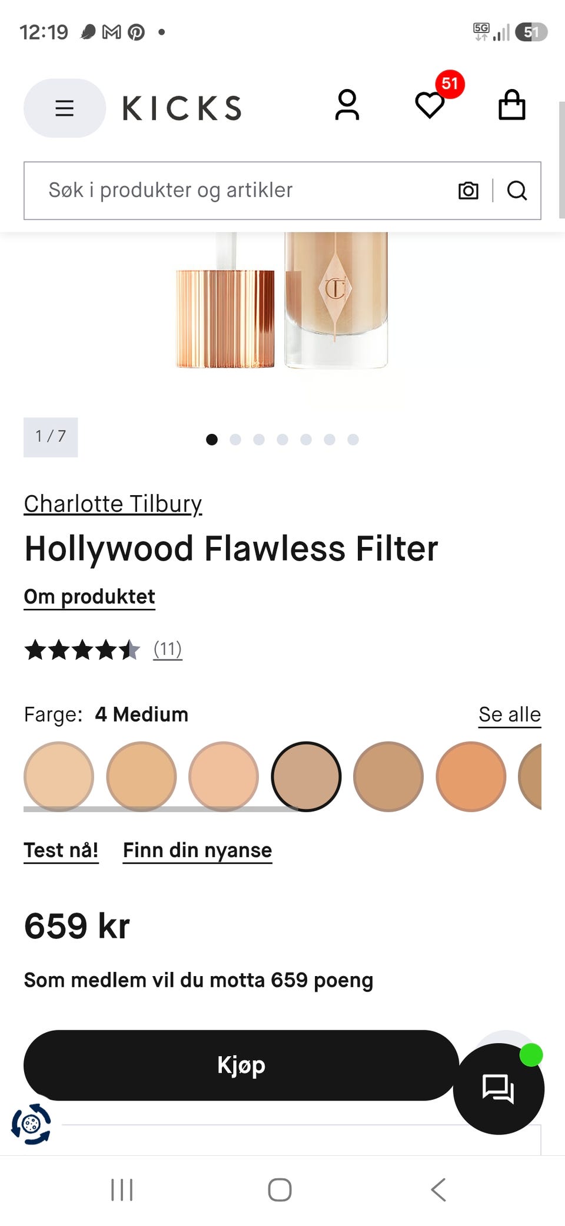Click the Test nå! link
This screenshot has height=1226, width=565.
61,851
